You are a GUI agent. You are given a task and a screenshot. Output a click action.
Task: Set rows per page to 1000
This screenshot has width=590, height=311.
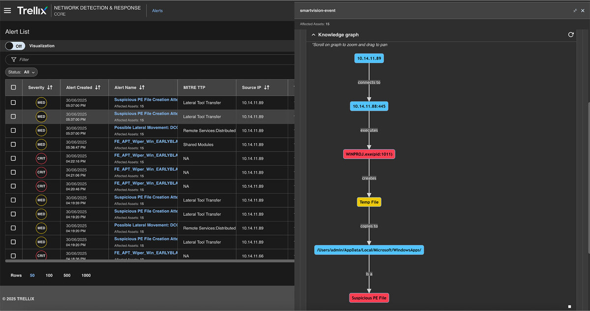click(x=86, y=275)
